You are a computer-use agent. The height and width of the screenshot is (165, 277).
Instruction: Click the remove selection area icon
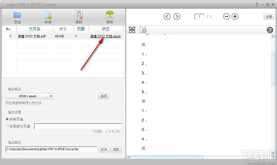point(143,30)
